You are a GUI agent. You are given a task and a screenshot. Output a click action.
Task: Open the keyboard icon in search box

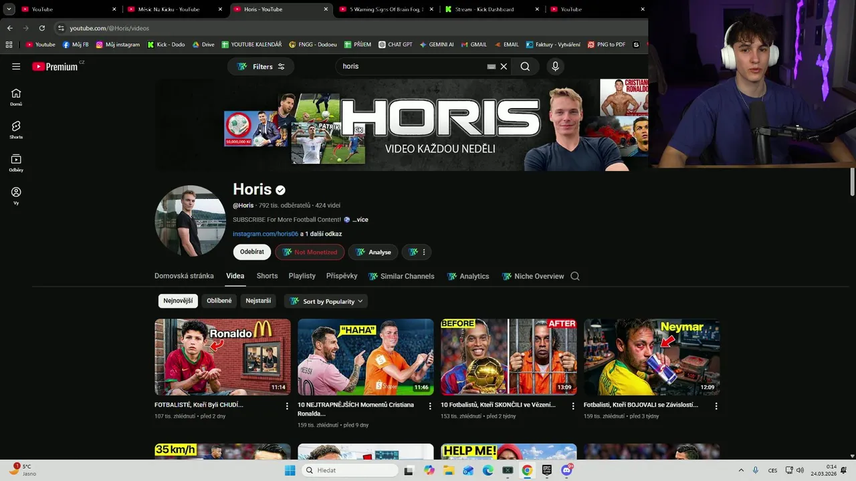pyautogui.click(x=492, y=66)
